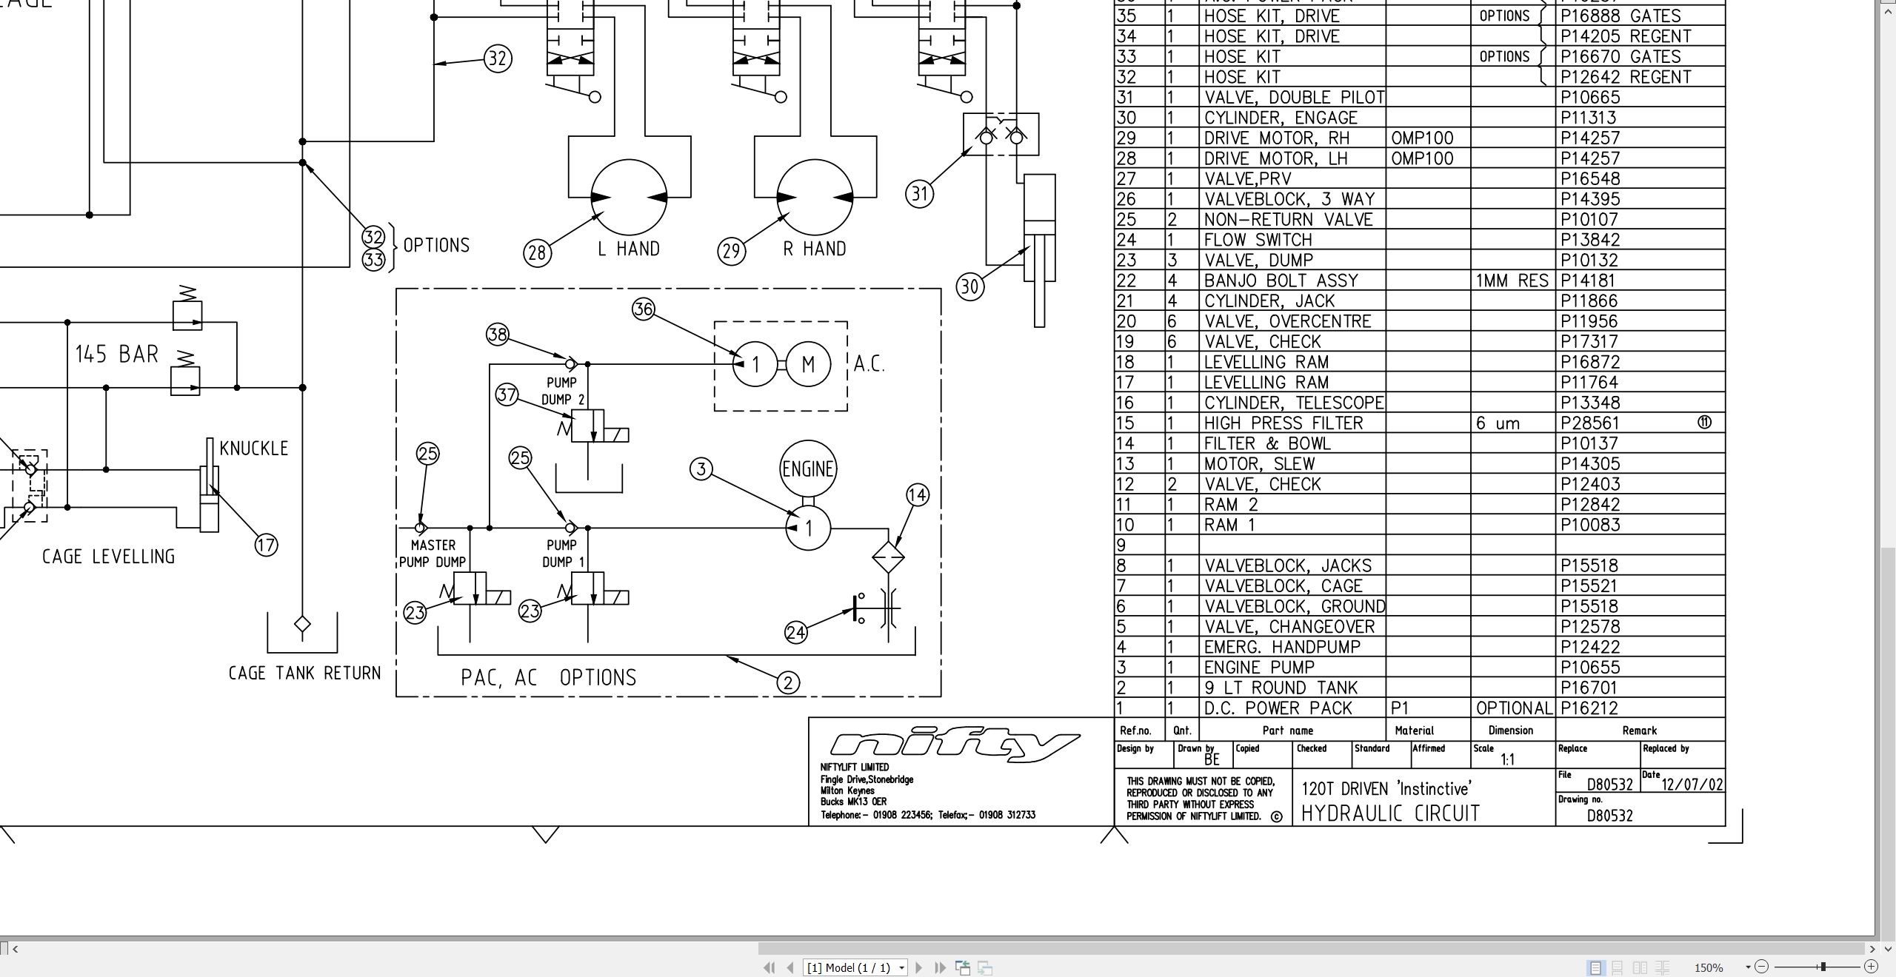The image size is (1896, 977).
Task: Click the DRIVE MOTOR, RH part name
Action: (1277, 138)
